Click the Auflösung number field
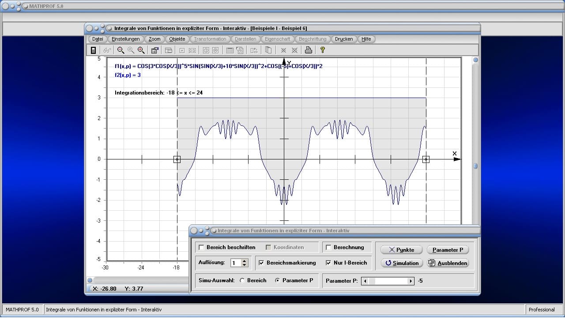565x318 pixels. [236, 263]
